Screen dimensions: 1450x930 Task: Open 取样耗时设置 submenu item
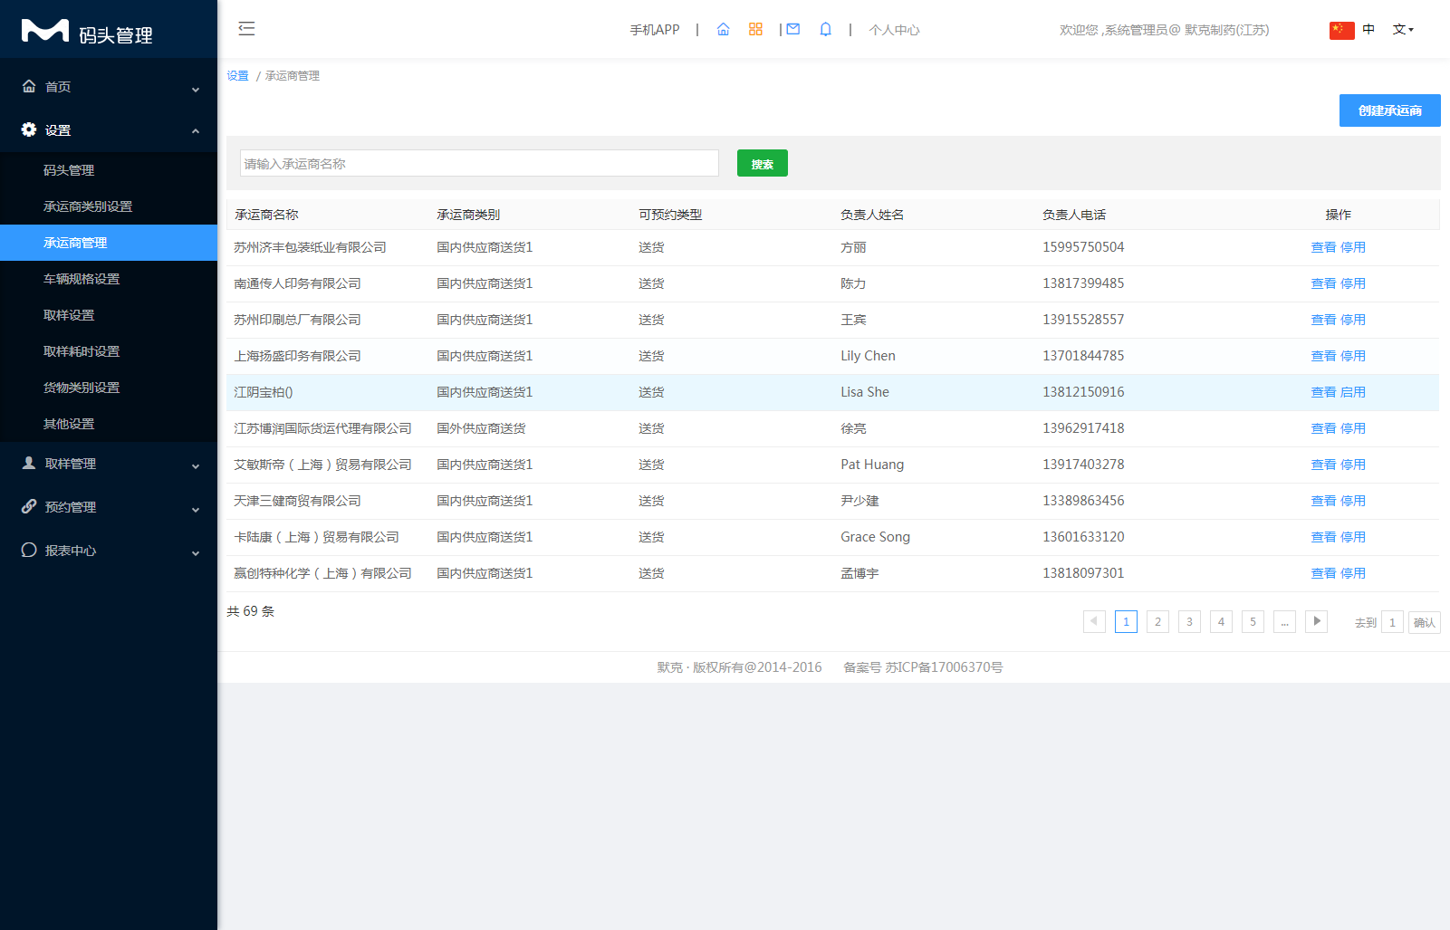(109, 351)
